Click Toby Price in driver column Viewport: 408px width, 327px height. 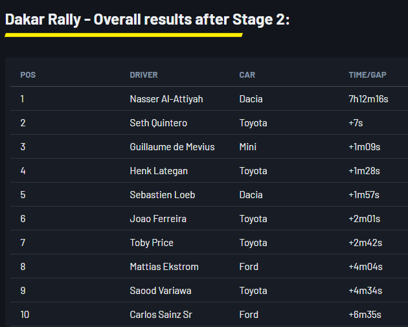click(152, 243)
